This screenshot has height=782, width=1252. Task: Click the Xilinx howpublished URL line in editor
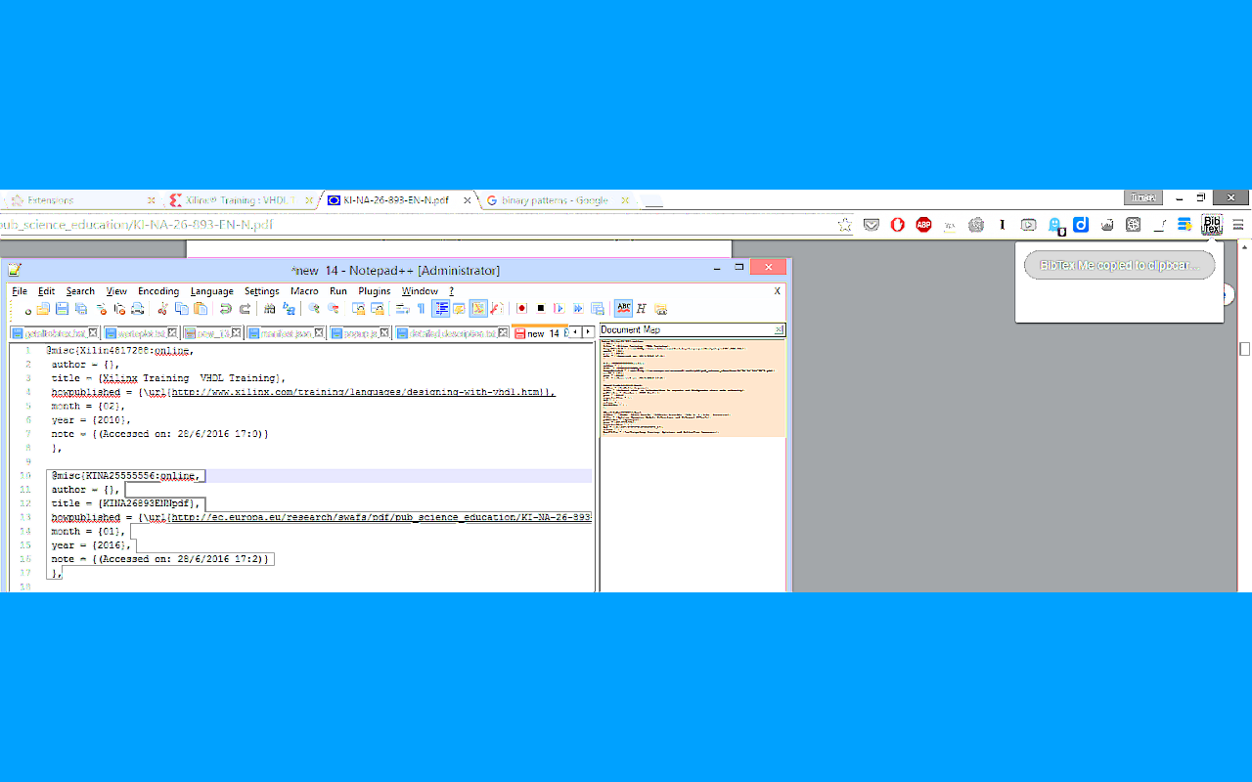point(303,392)
